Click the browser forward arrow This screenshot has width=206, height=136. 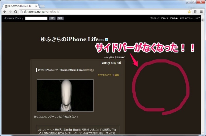tap(10, 12)
